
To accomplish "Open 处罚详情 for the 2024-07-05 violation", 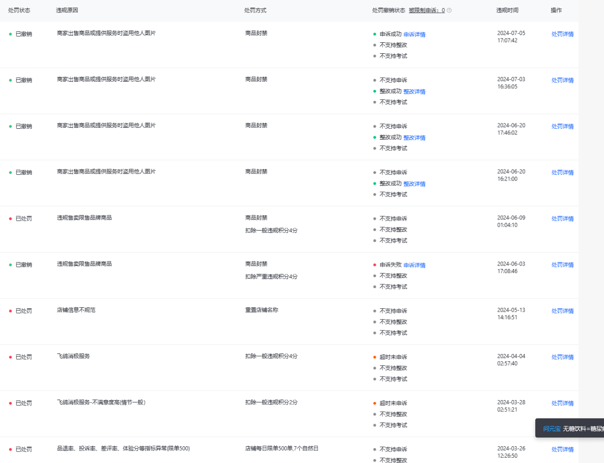I will point(562,34).
